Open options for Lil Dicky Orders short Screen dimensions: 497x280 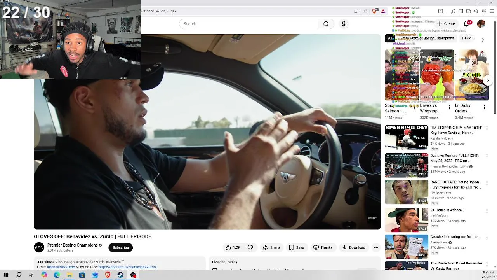coord(484,107)
